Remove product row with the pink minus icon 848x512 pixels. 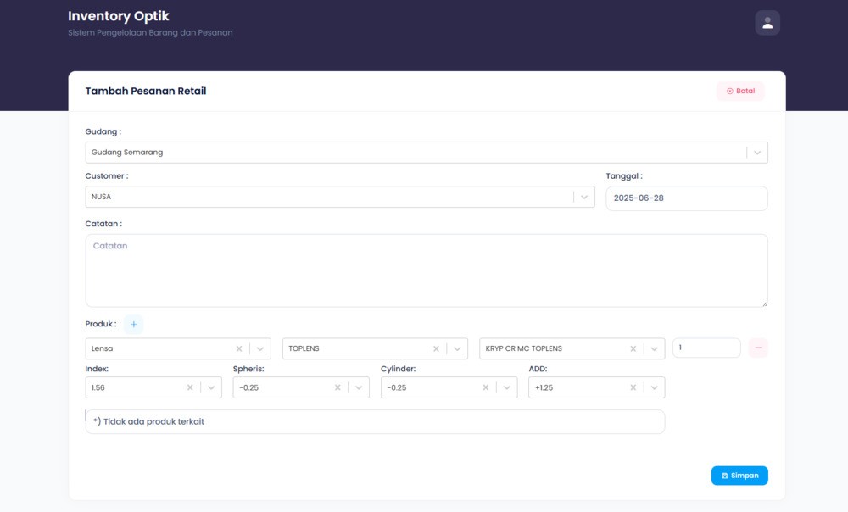(757, 348)
